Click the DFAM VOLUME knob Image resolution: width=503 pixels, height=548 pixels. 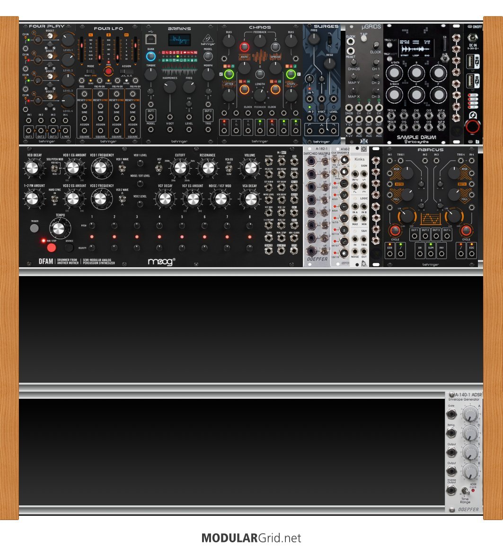[250, 168]
